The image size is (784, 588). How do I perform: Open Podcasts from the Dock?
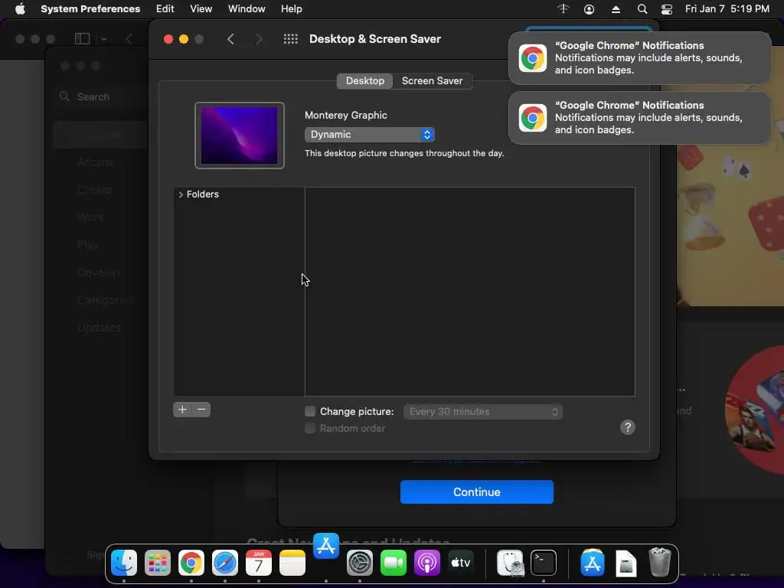[427, 563]
